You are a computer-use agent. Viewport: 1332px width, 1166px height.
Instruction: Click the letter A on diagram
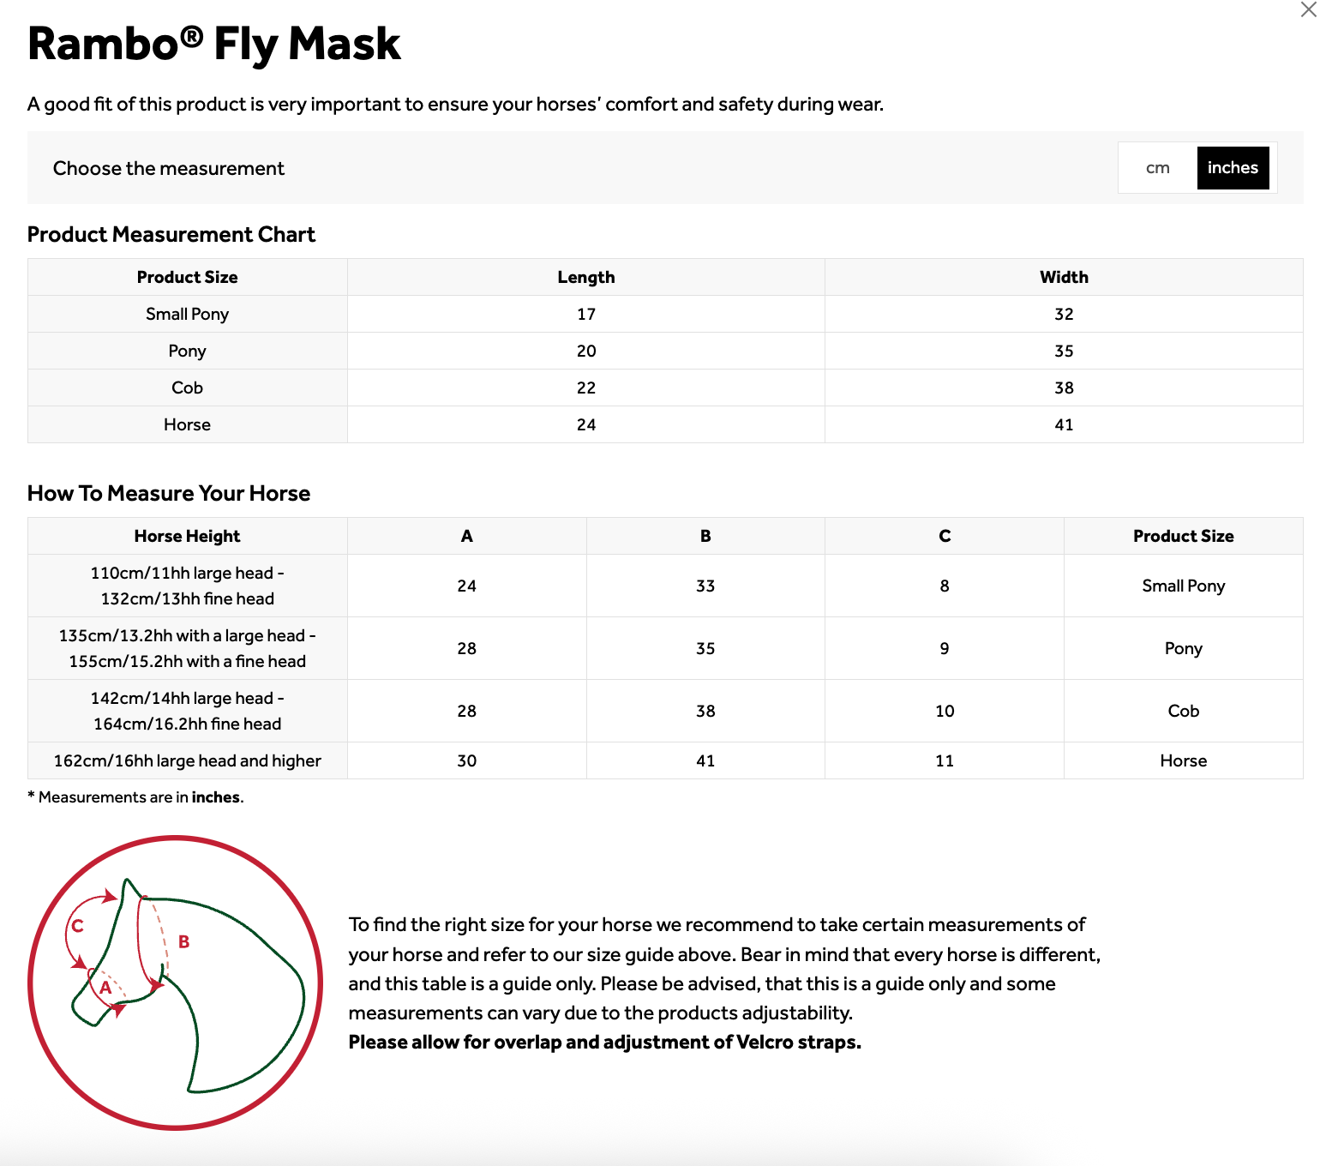[x=105, y=988]
